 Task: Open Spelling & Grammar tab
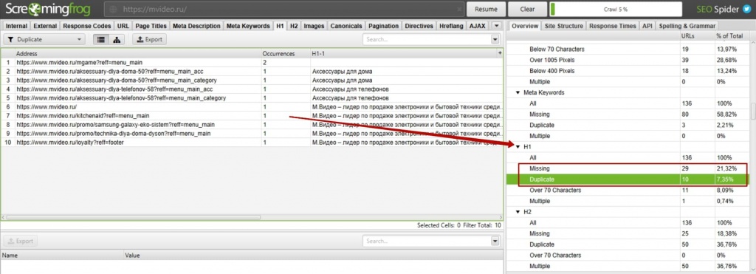tap(687, 26)
